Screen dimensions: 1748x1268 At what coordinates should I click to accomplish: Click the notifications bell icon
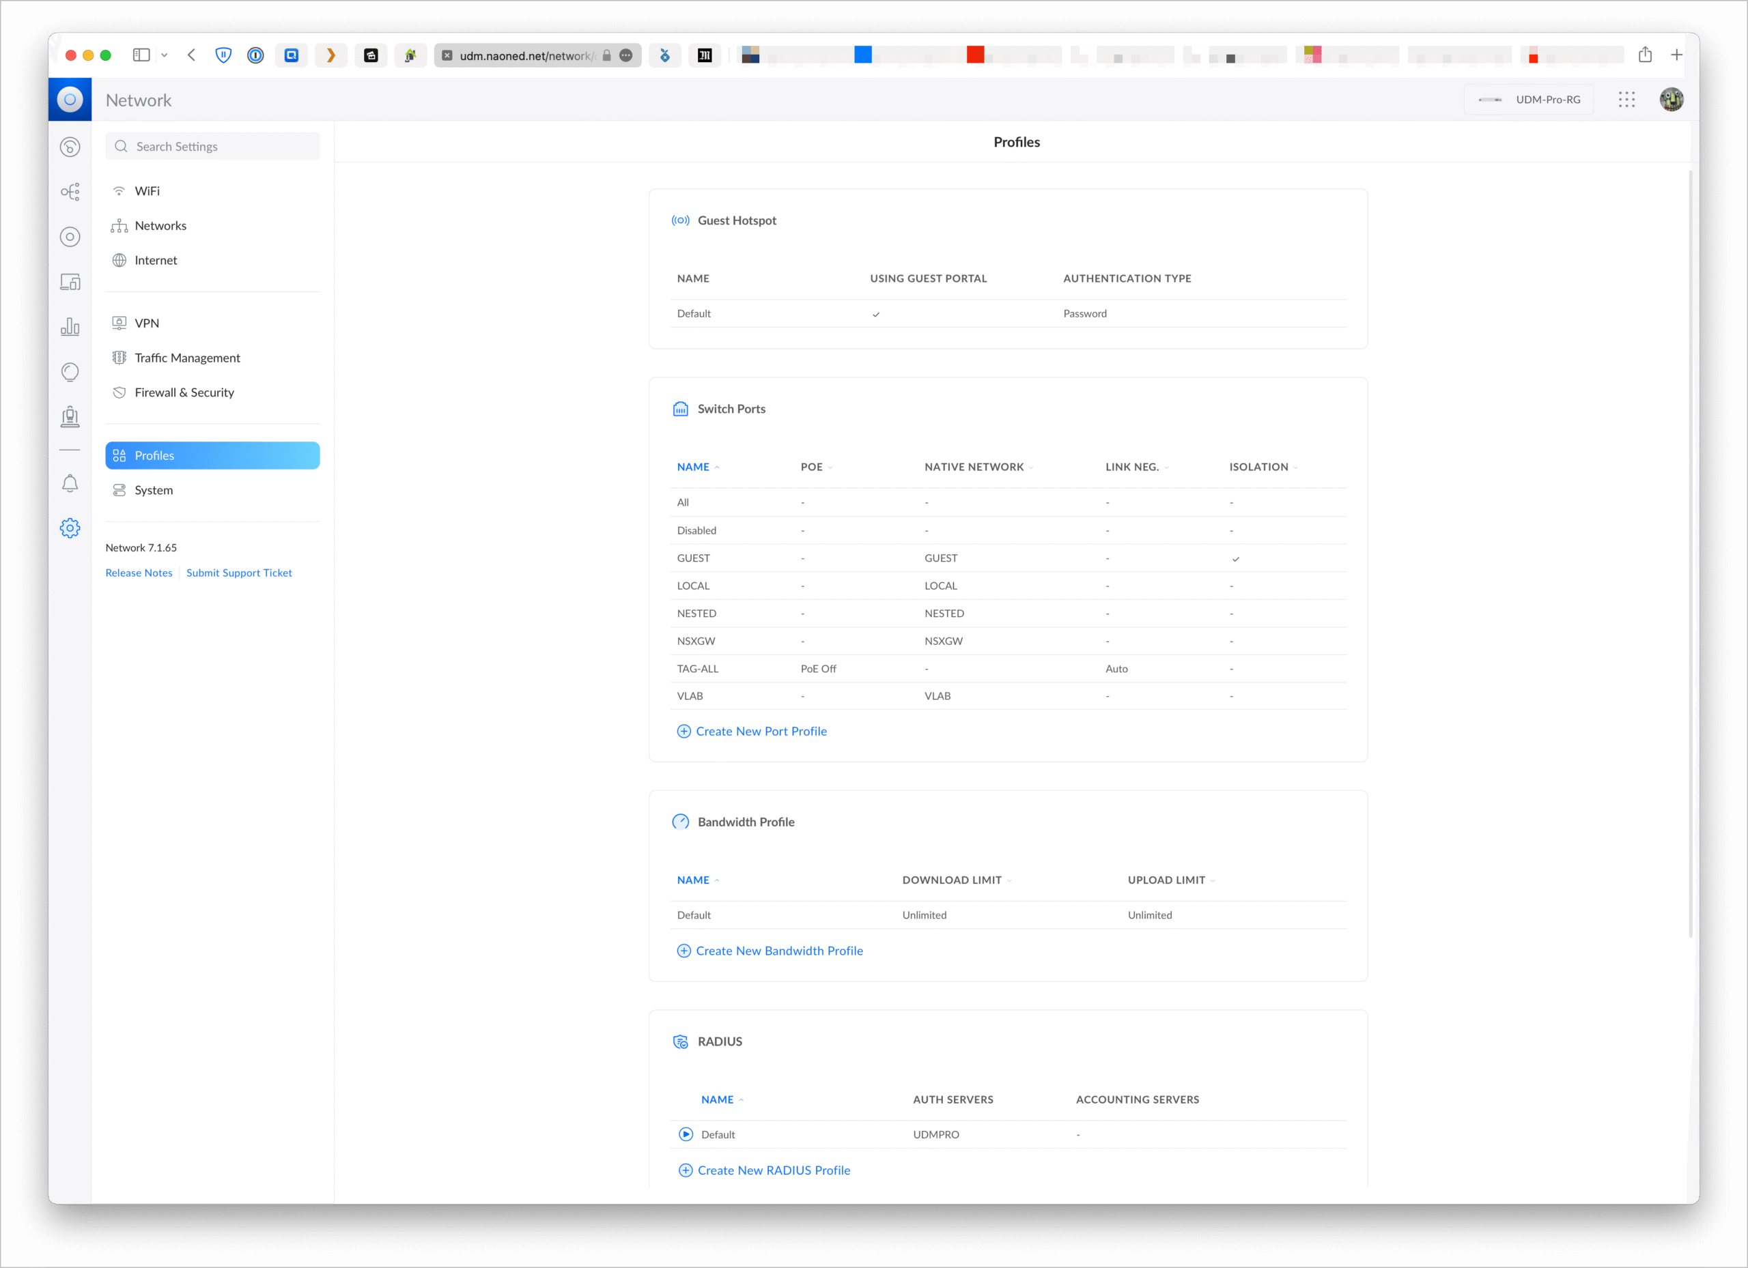tap(70, 483)
